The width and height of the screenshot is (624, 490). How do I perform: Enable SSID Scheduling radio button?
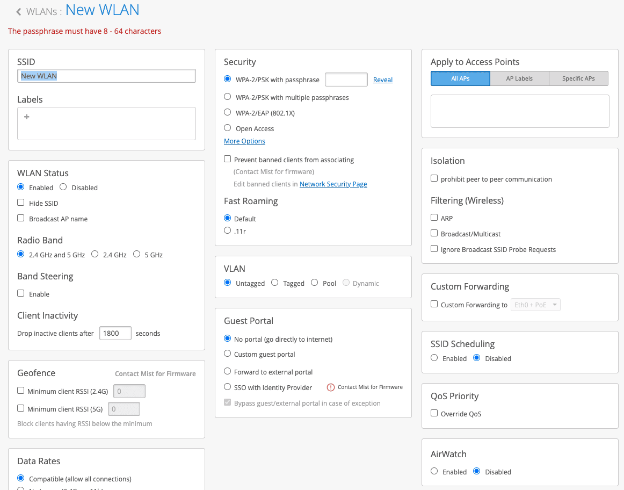[434, 358]
